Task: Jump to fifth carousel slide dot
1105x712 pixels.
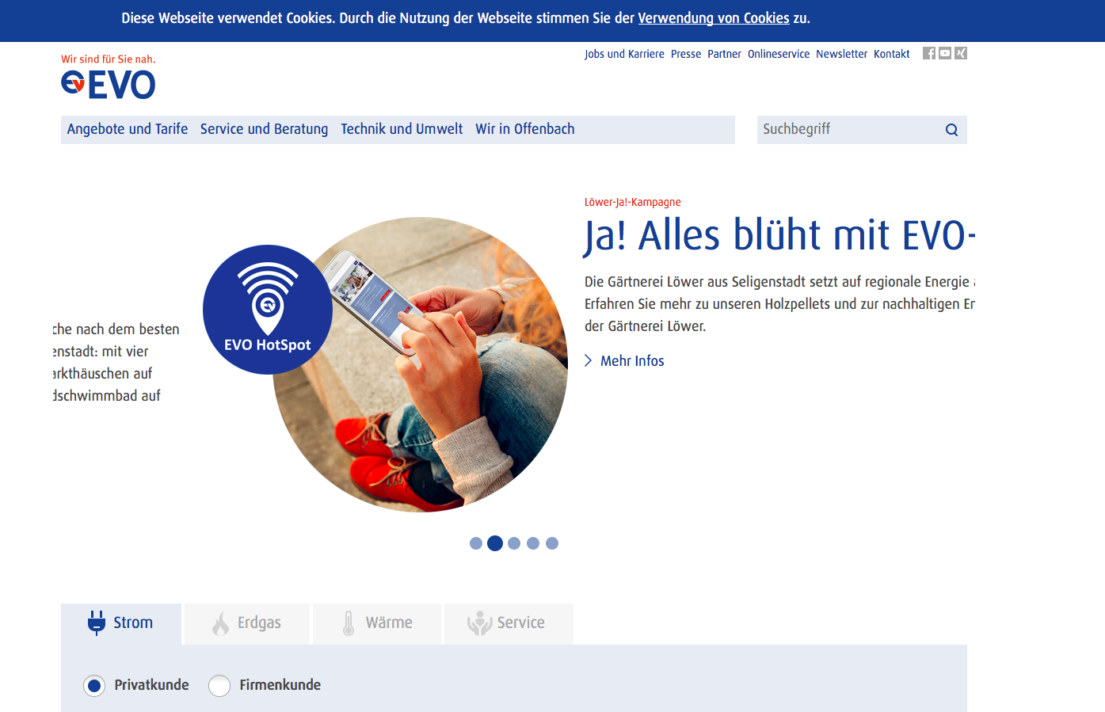Action: click(552, 543)
